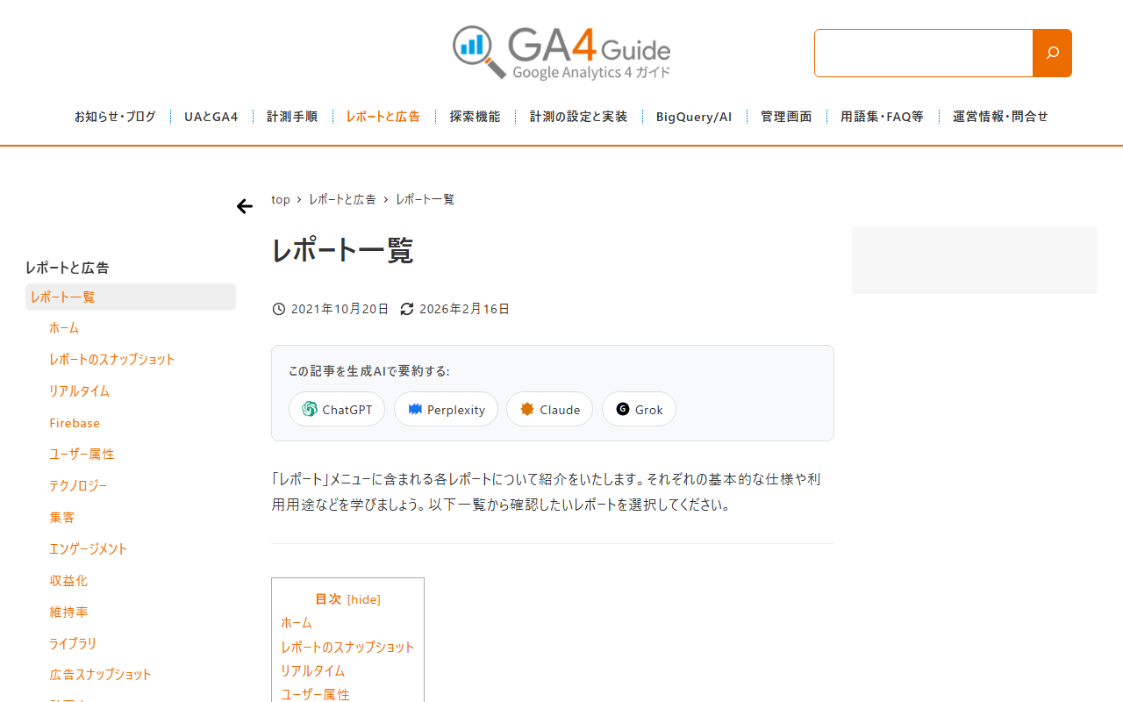Click the レポートと広告 sidebar heading
The image size is (1123, 702).
[x=68, y=268]
